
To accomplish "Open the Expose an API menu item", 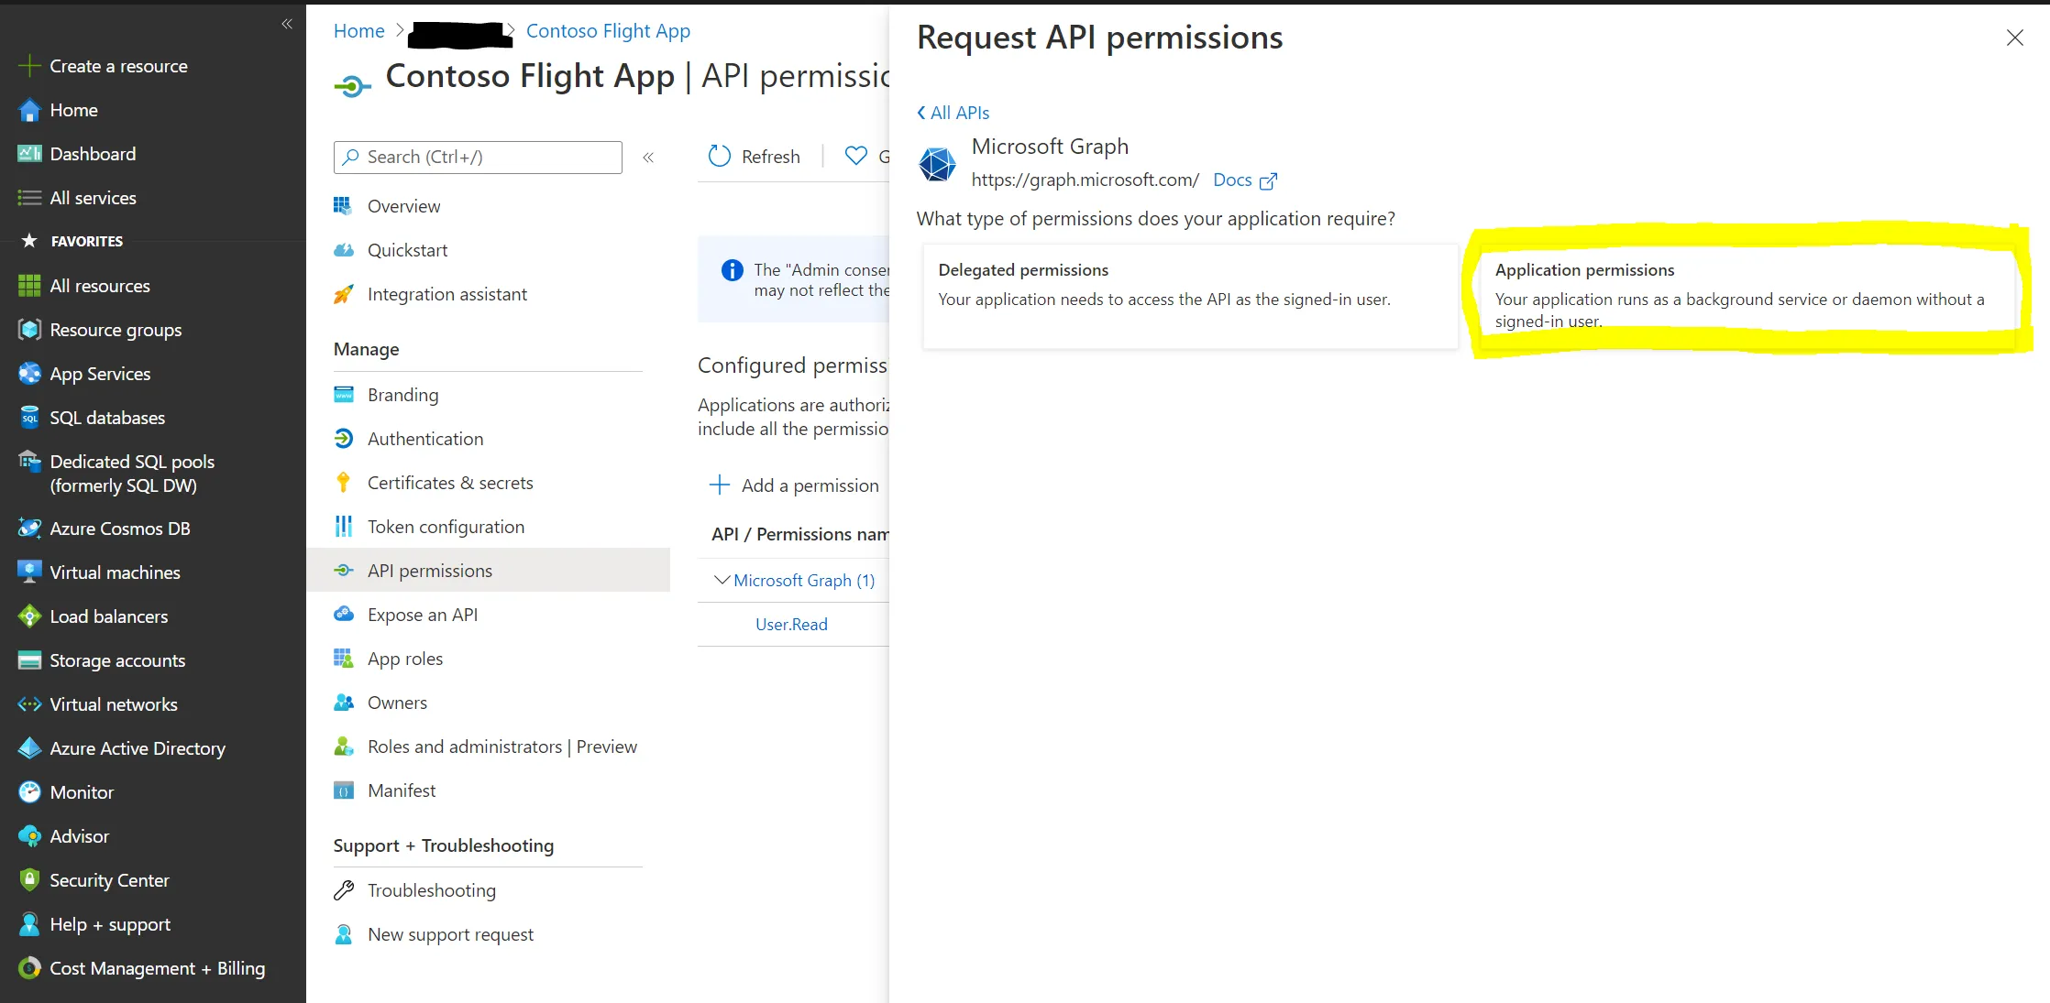I will point(423,615).
